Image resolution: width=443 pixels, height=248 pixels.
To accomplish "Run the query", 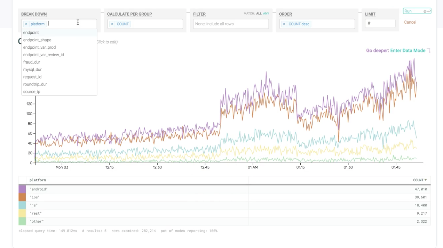I will [x=417, y=11].
